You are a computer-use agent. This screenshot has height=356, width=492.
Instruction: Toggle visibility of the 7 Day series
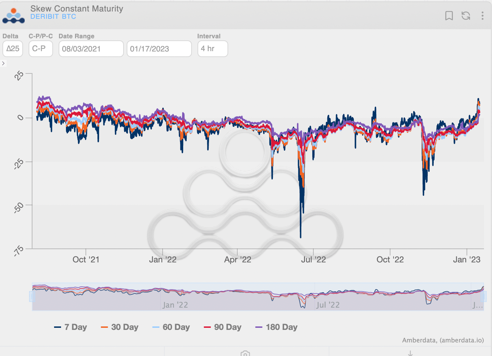click(x=71, y=327)
